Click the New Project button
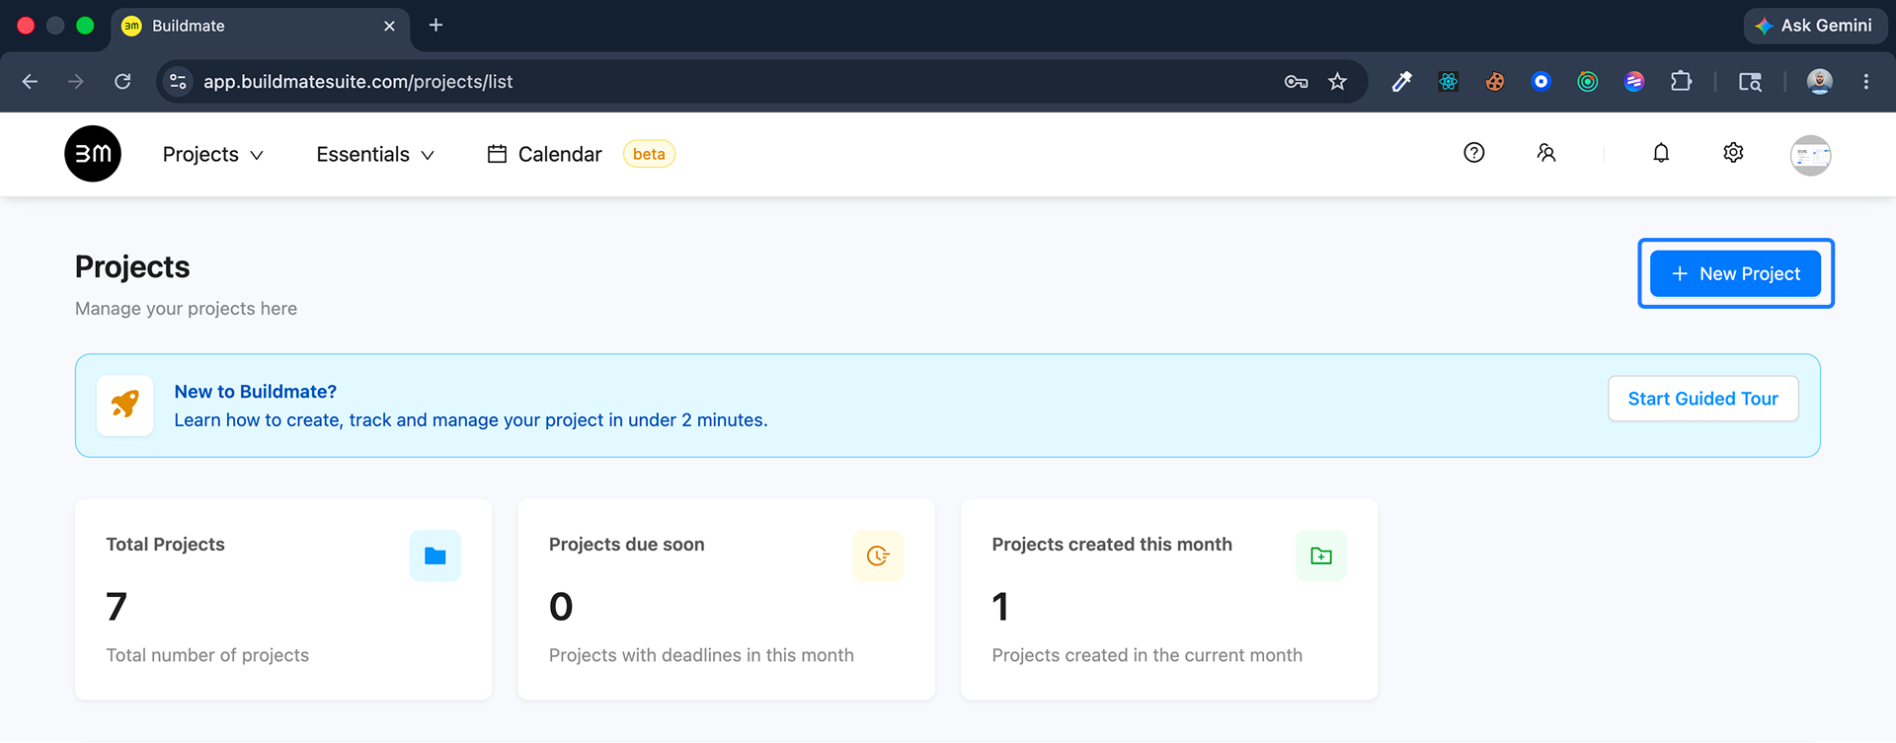Image resolution: width=1896 pixels, height=743 pixels. click(x=1736, y=273)
